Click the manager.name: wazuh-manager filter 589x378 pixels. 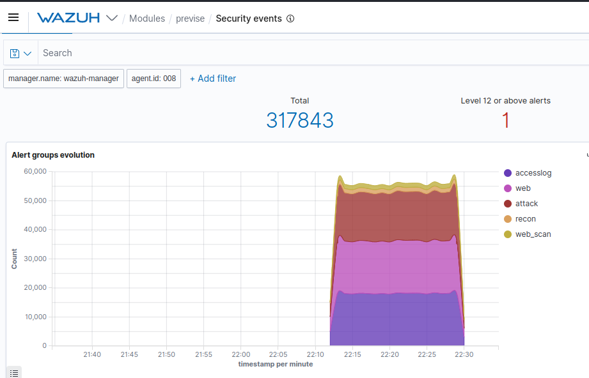pos(63,79)
